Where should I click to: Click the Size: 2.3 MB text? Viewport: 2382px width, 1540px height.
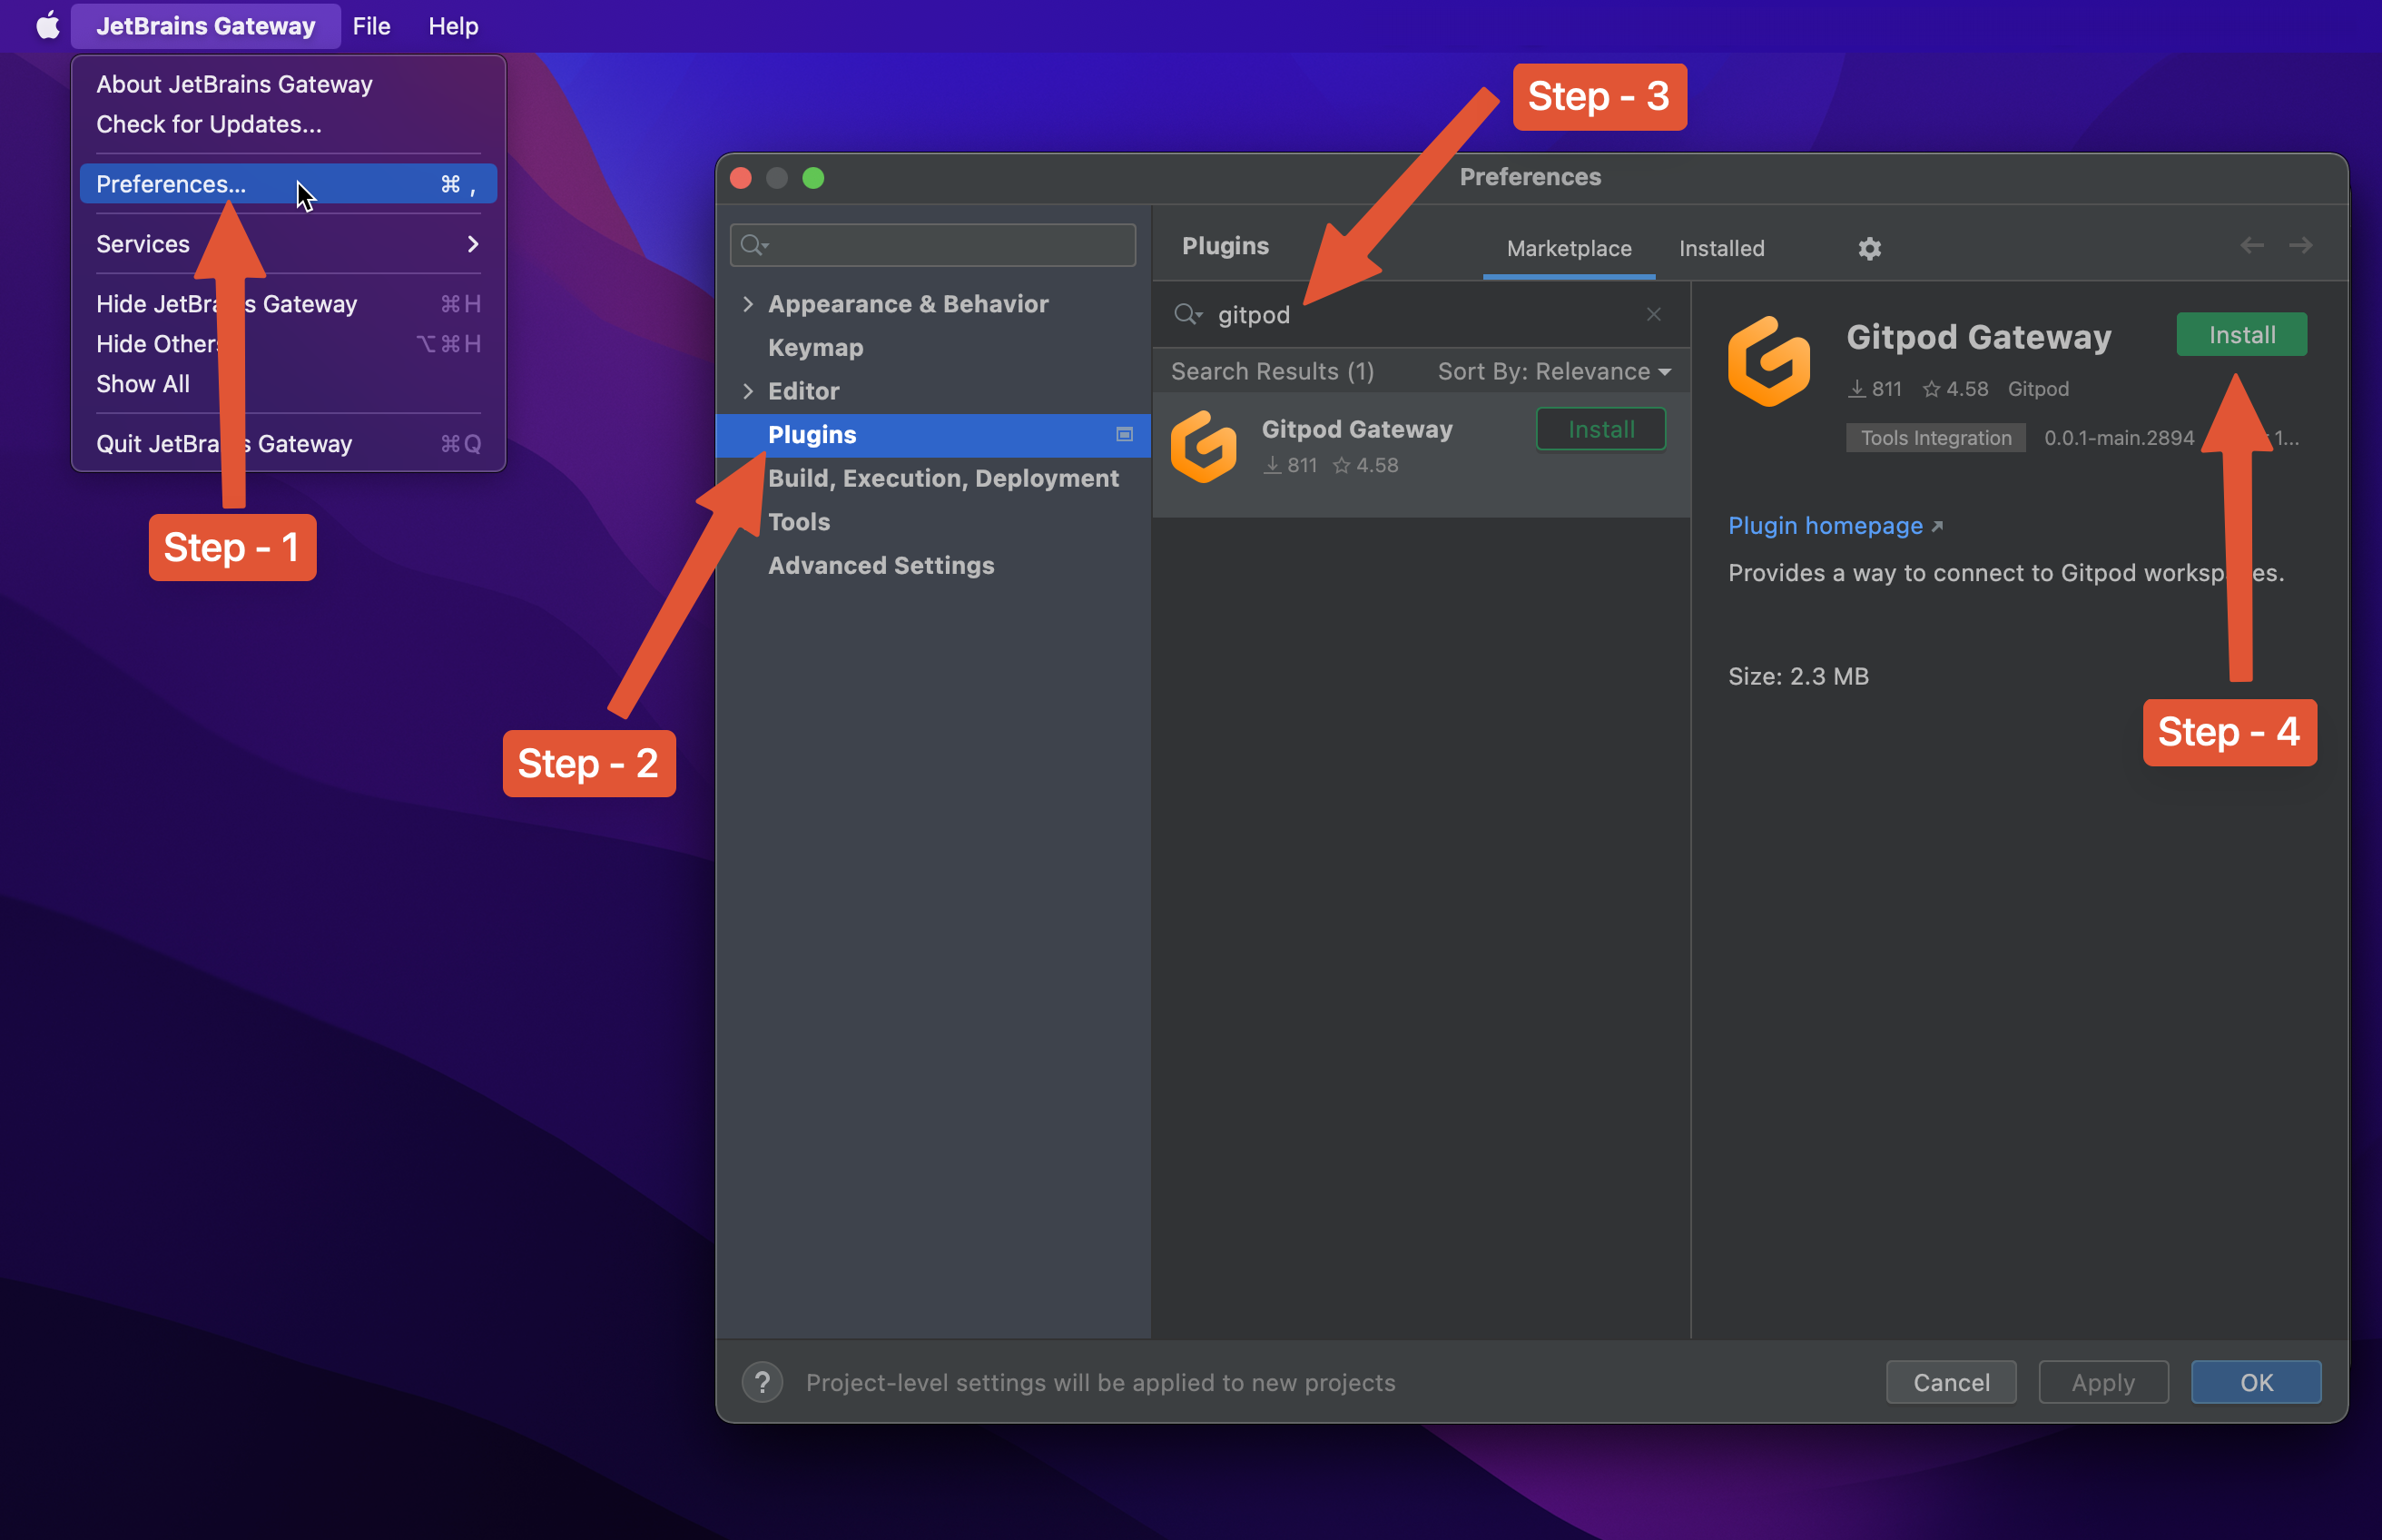click(1797, 677)
